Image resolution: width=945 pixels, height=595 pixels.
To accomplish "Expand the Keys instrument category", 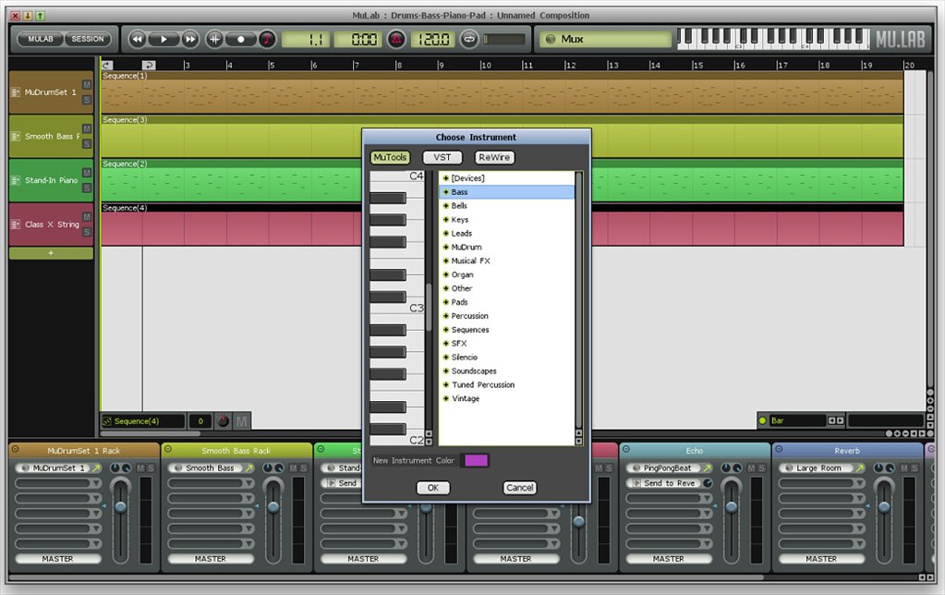I will [446, 220].
